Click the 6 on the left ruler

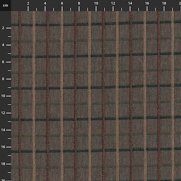point(3,62)
